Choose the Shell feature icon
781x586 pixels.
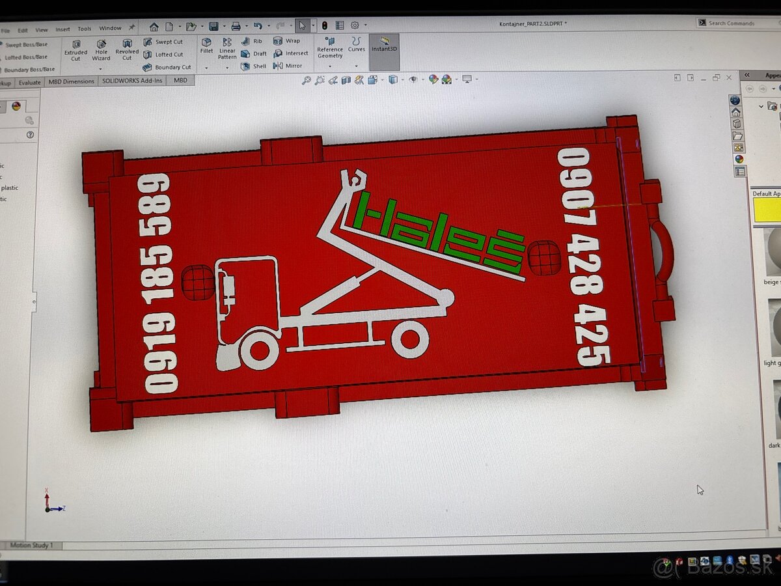pos(254,66)
